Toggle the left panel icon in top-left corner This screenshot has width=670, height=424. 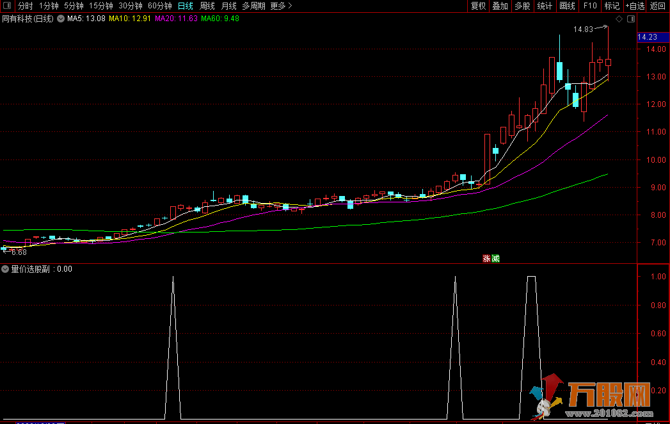[8, 6]
